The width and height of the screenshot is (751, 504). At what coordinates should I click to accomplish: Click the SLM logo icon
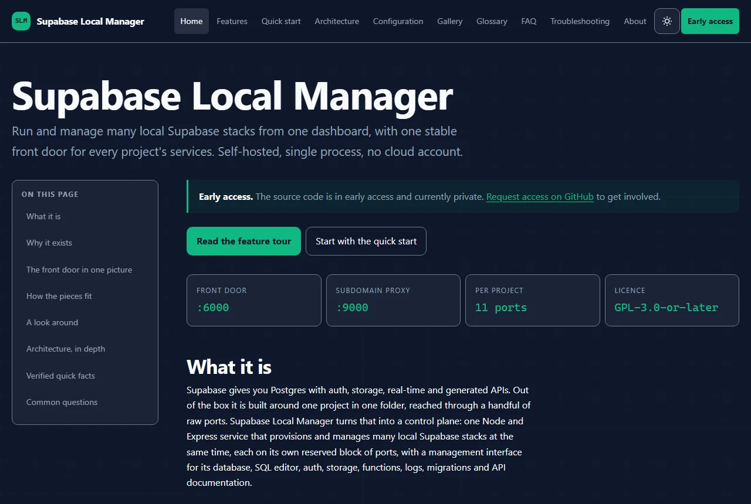[21, 21]
